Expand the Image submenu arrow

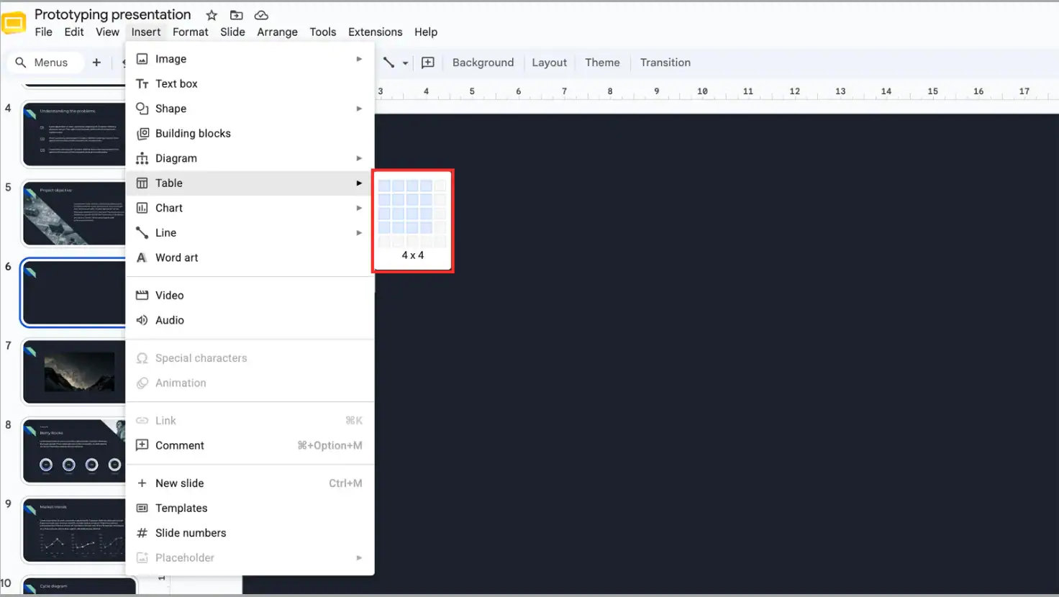coord(359,59)
